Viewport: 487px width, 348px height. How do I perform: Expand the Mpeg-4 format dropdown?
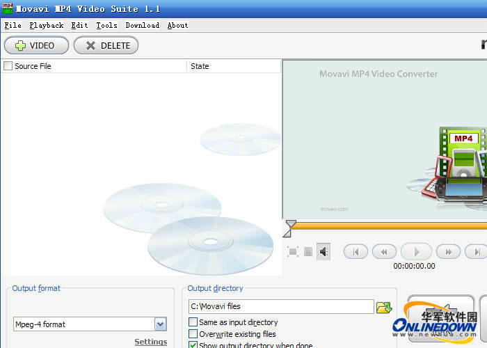click(x=161, y=324)
